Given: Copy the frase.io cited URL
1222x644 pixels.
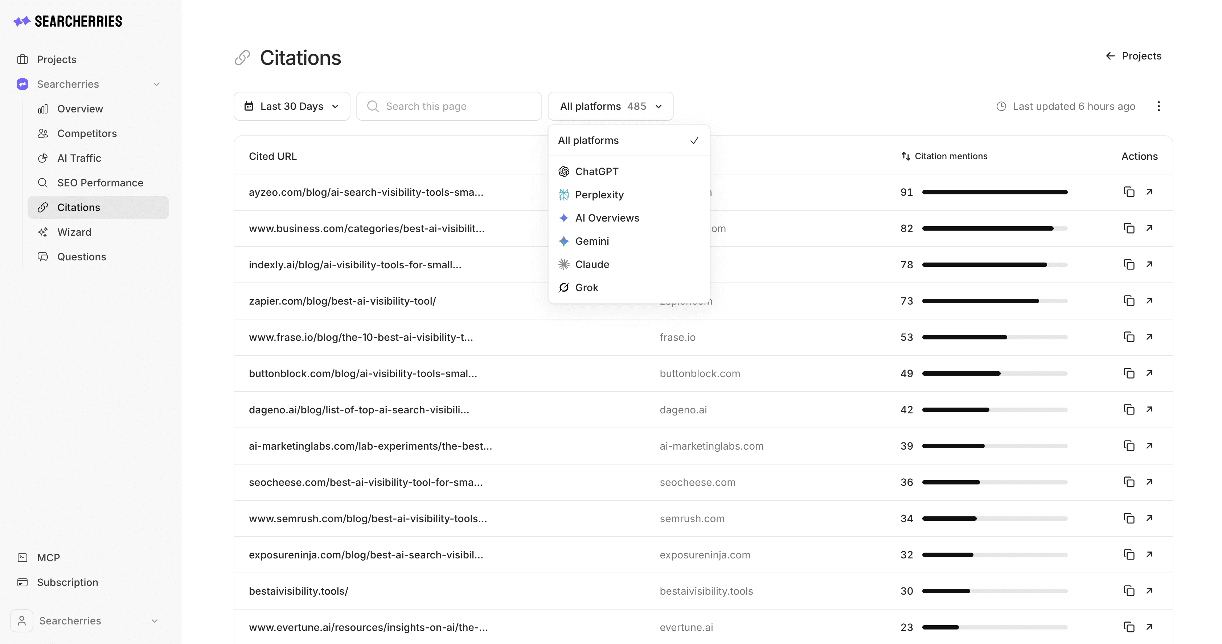Looking at the screenshot, I should coord(1128,337).
